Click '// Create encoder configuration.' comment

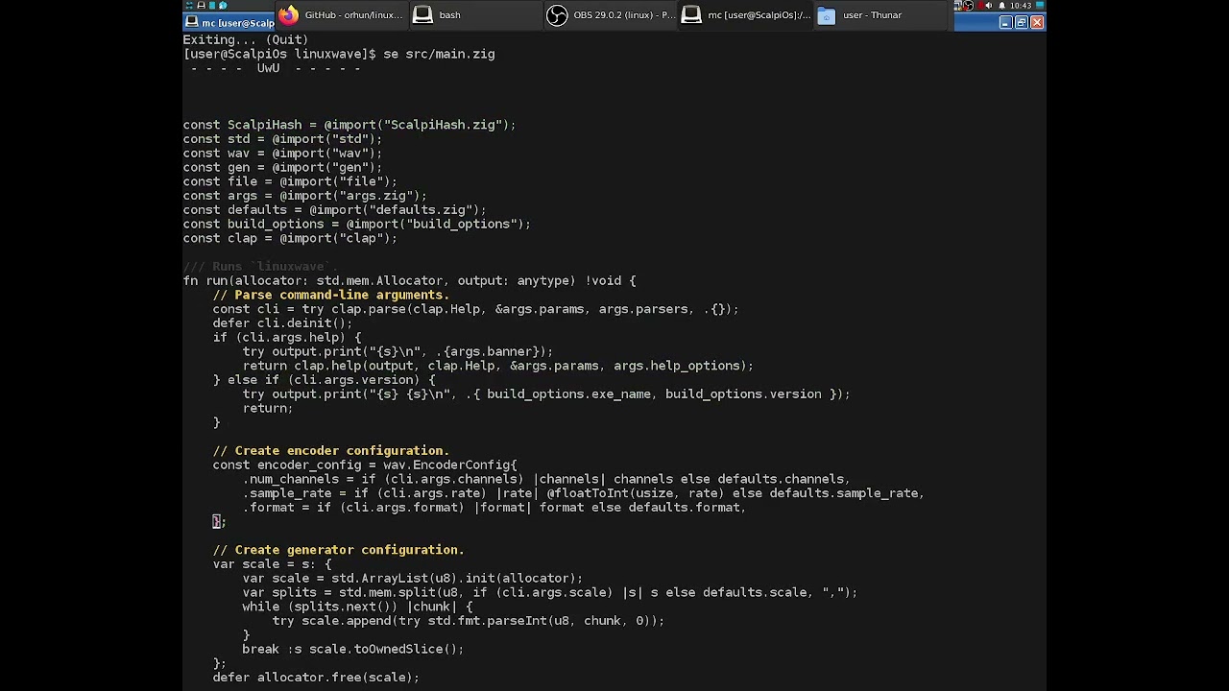(331, 450)
